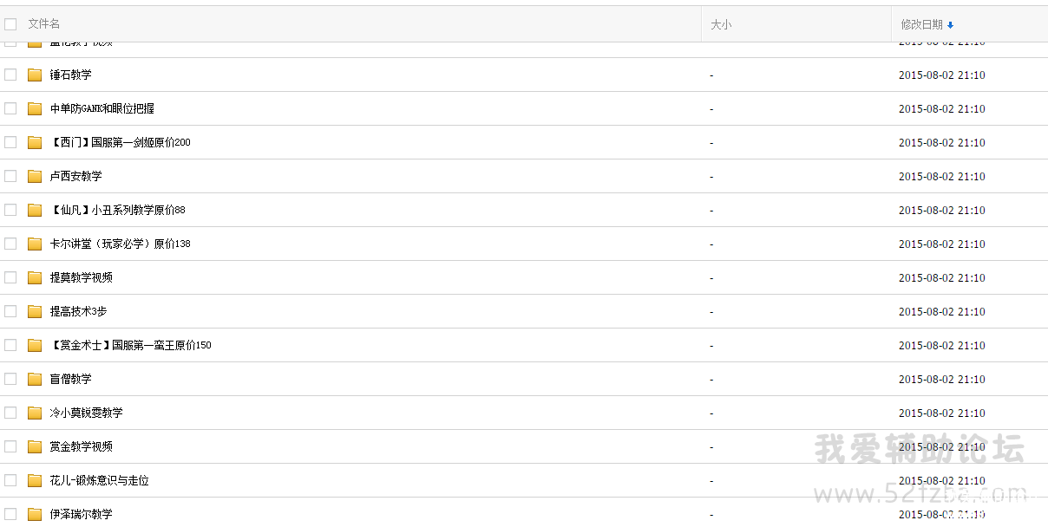This screenshot has width=1048, height=527.
Task: Tick the checkbox for 花儿-锻炼意识与走位
Action: coord(10,480)
